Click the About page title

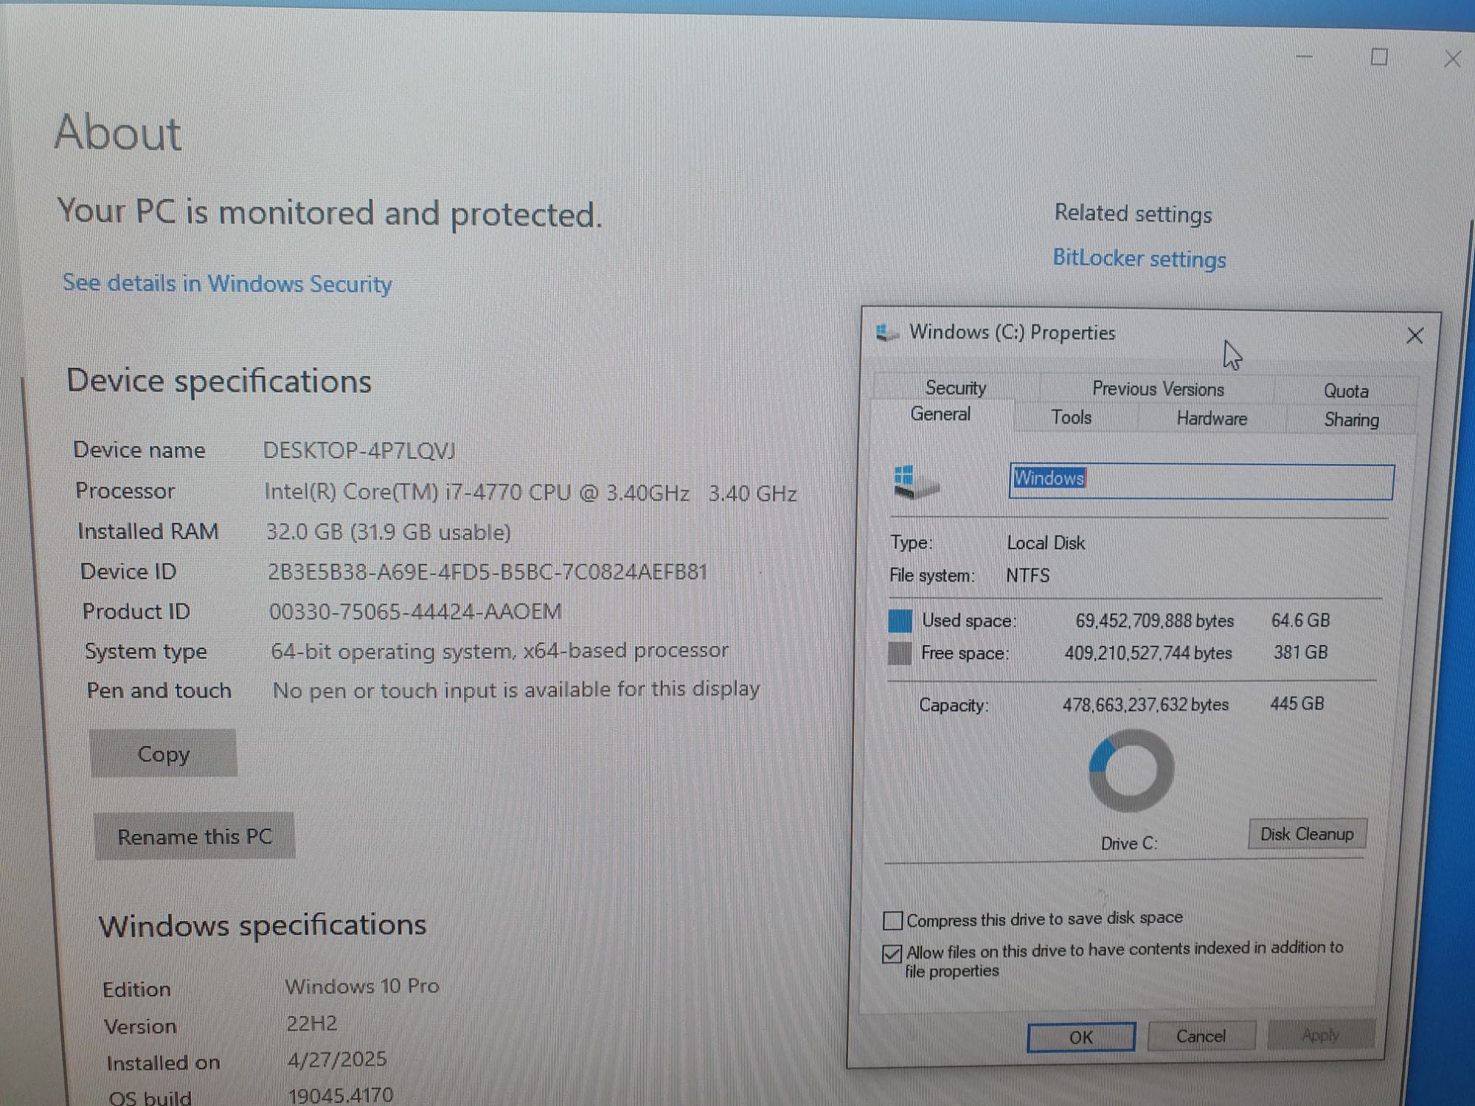coord(118,133)
